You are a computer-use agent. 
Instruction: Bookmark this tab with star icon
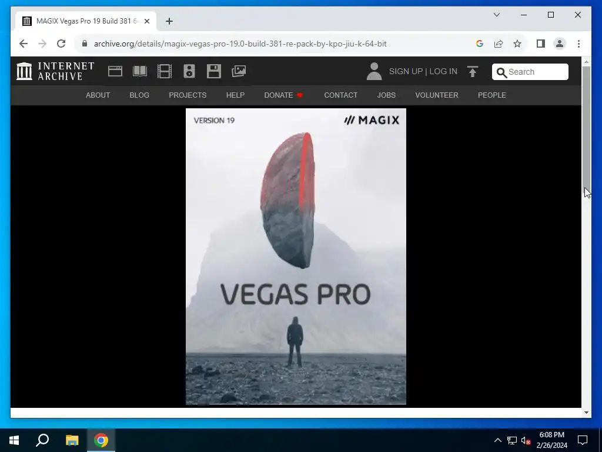[517, 44]
